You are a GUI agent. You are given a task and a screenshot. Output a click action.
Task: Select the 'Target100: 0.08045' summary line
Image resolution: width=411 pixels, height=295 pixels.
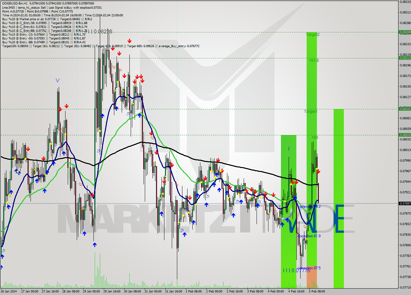click(x=101, y=46)
